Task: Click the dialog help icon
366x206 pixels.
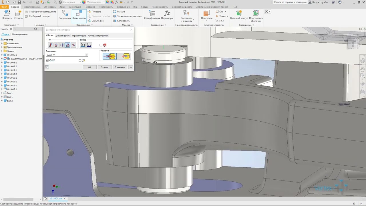Action: (47, 67)
